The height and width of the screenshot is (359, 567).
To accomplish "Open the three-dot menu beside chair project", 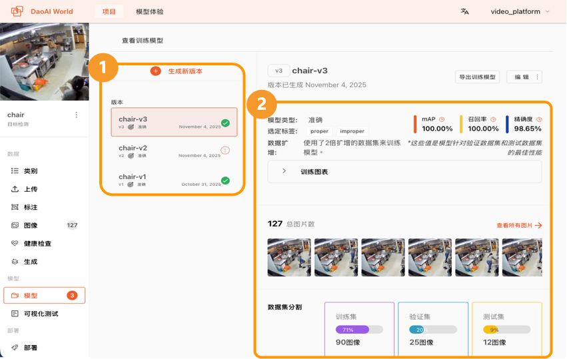I will tap(76, 115).
